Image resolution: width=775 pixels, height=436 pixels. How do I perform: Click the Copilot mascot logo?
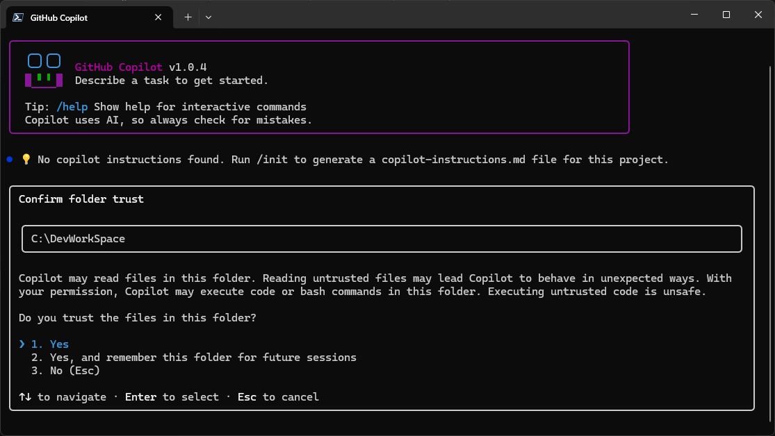click(43, 71)
